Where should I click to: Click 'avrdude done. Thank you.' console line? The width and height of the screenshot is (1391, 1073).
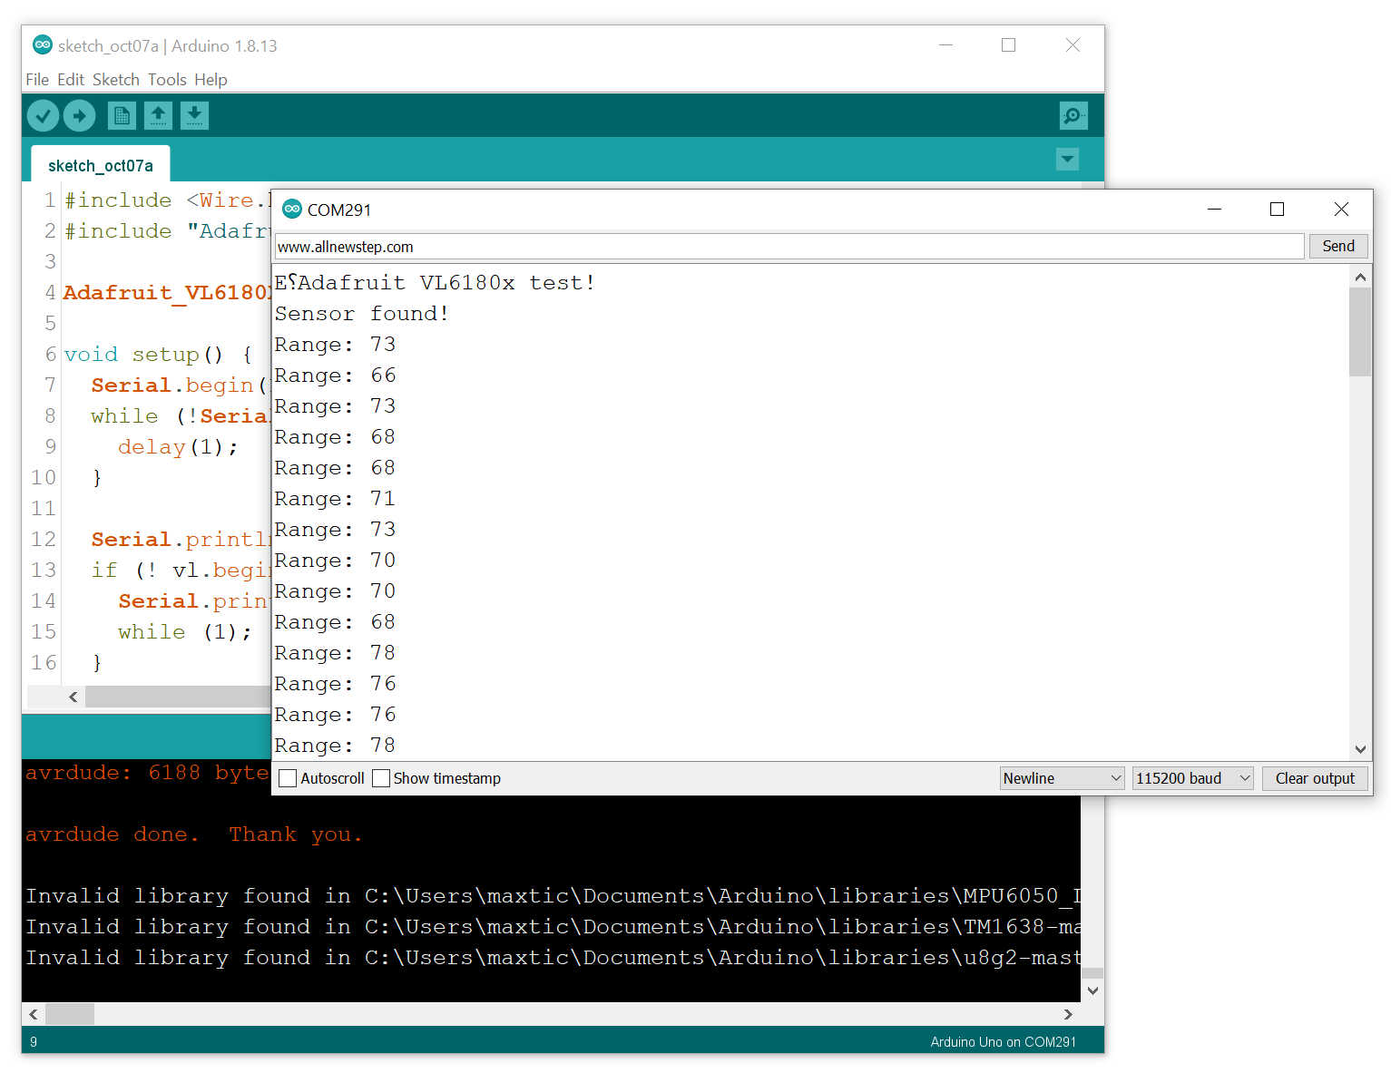click(194, 834)
